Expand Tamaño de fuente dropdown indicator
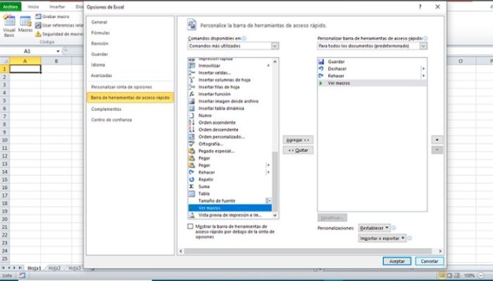 (268, 201)
